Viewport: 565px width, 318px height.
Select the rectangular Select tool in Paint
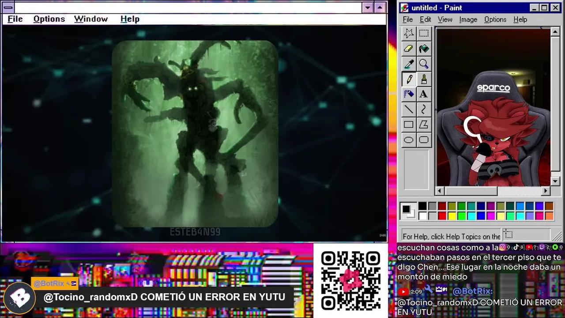click(424, 34)
